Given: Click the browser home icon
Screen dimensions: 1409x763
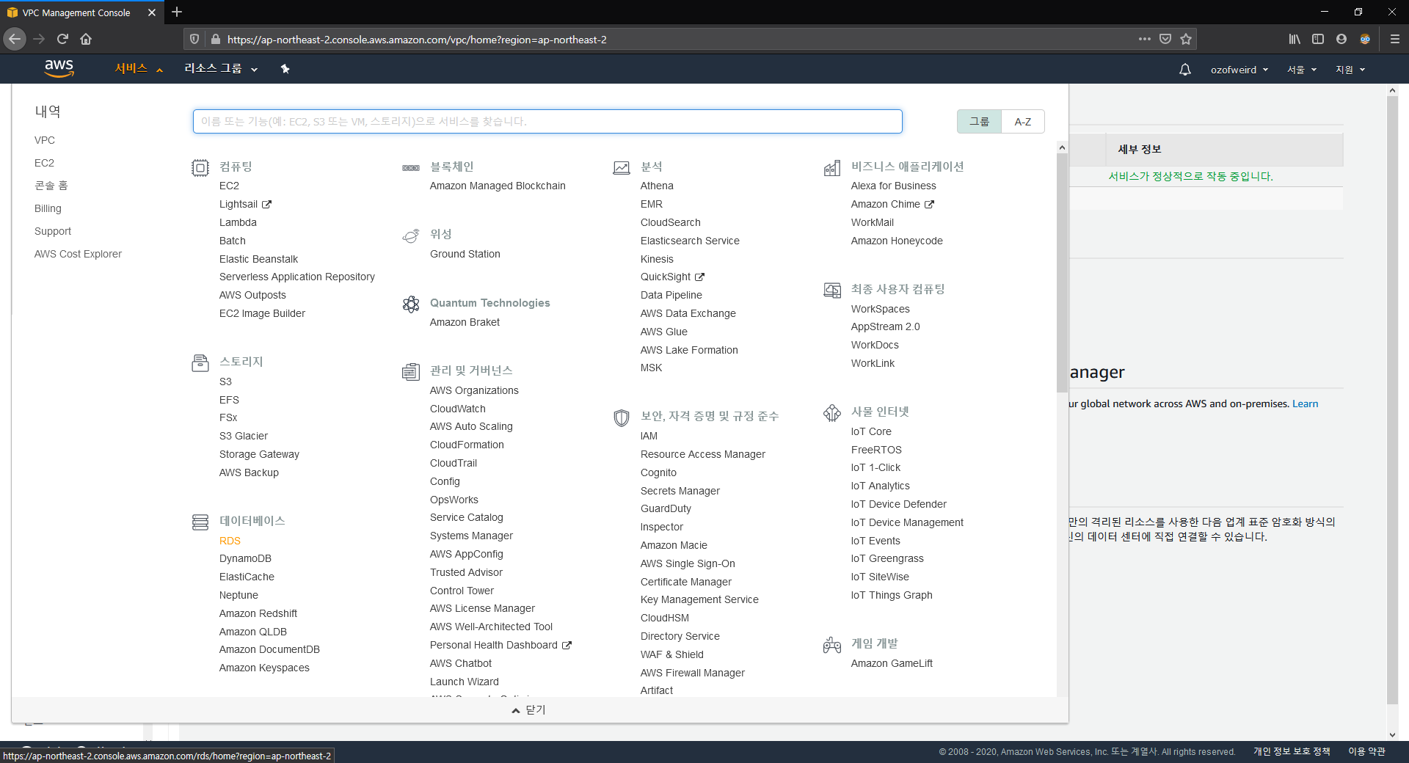Looking at the screenshot, I should [86, 39].
